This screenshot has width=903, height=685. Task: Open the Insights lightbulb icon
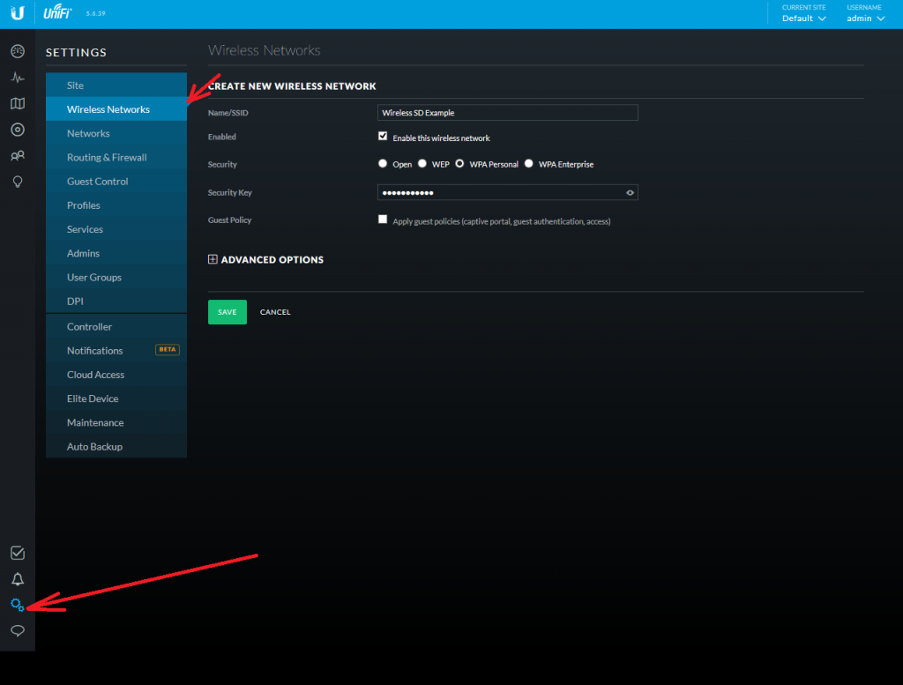tap(18, 182)
